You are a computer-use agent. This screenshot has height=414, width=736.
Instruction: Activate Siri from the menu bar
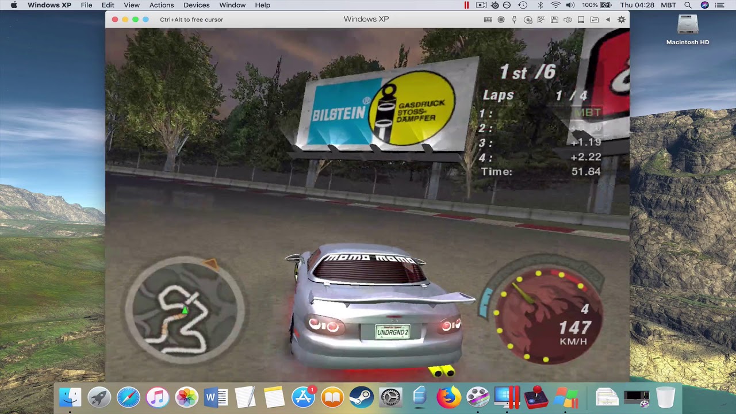[x=704, y=5]
